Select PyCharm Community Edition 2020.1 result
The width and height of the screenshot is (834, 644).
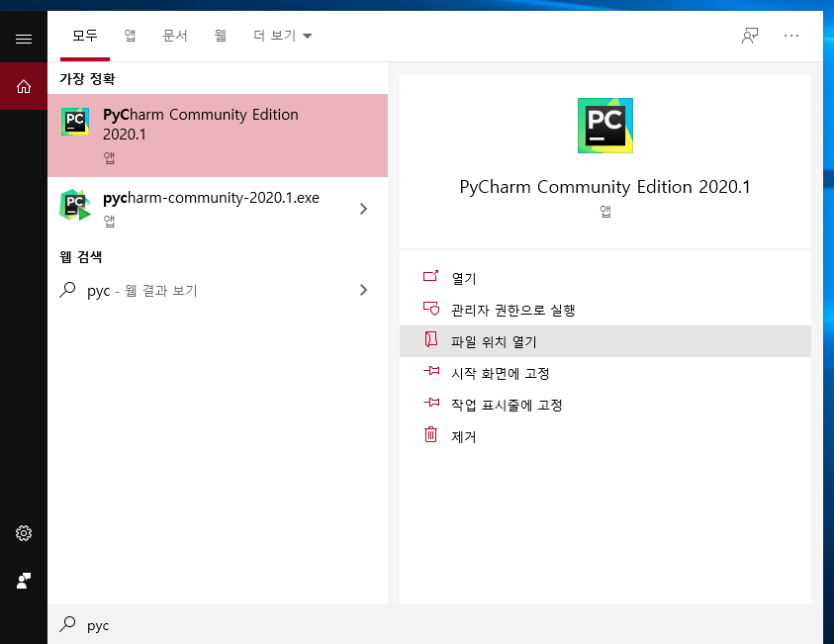click(218, 136)
